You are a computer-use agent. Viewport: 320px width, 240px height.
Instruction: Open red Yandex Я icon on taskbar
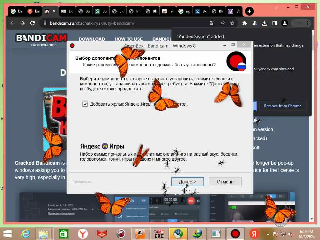pos(254,234)
